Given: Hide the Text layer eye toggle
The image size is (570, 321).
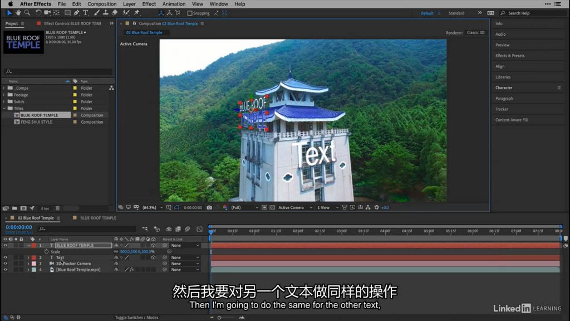Looking at the screenshot, I should (x=5, y=257).
